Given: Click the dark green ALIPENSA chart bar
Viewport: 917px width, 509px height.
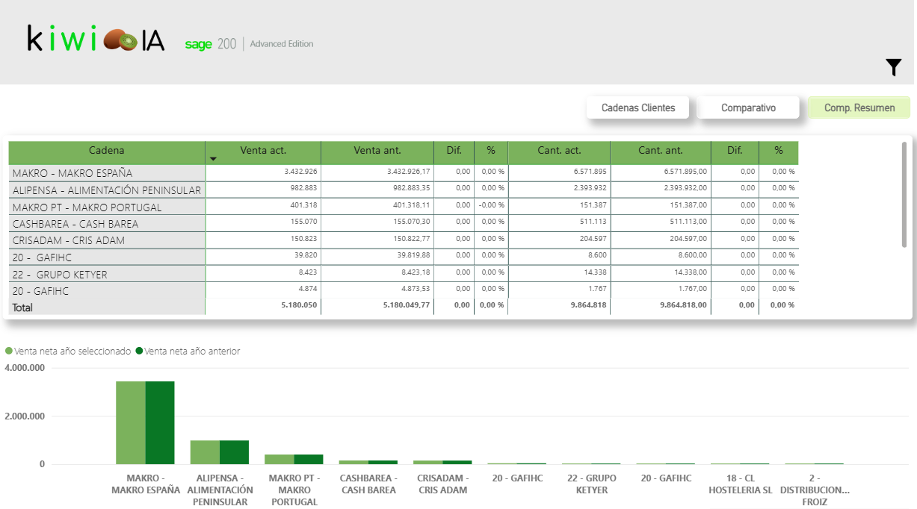Looking at the screenshot, I should 234,452.
